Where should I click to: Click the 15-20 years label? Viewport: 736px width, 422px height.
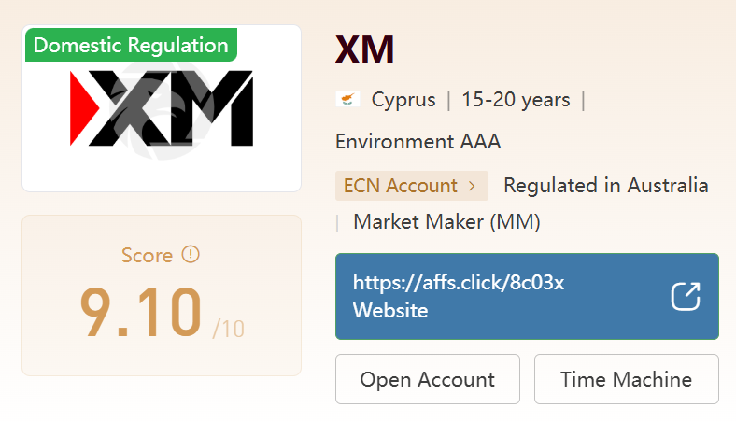click(x=516, y=99)
